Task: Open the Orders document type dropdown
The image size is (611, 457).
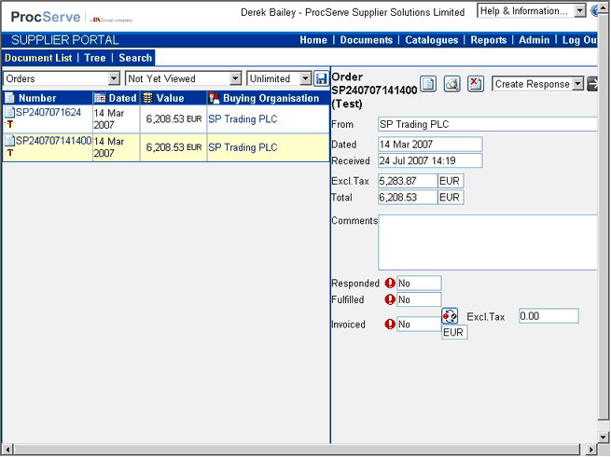Action: click(114, 79)
